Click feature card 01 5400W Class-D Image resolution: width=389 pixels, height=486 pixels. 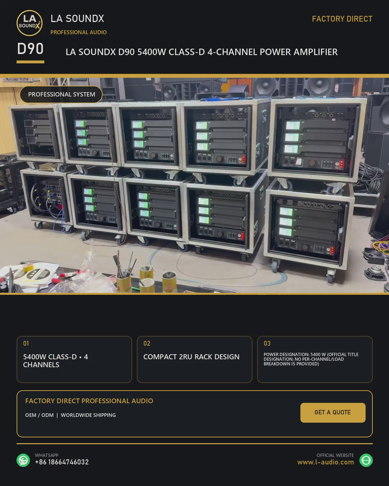click(74, 359)
